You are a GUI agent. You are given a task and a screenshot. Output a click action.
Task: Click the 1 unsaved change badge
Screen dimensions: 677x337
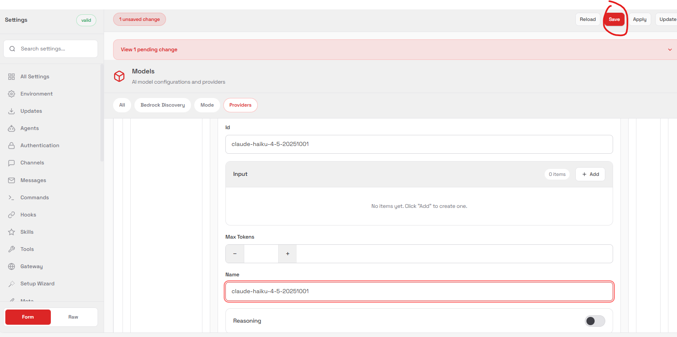pos(139,19)
